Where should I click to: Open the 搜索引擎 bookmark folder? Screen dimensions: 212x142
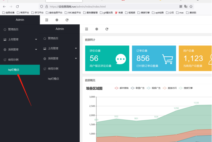click(x=144, y=12)
